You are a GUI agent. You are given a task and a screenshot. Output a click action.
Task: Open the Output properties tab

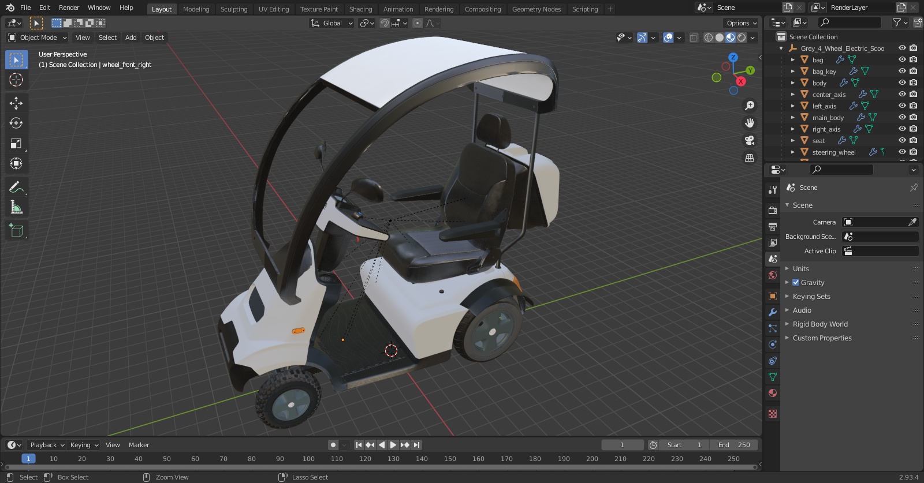coord(773,227)
